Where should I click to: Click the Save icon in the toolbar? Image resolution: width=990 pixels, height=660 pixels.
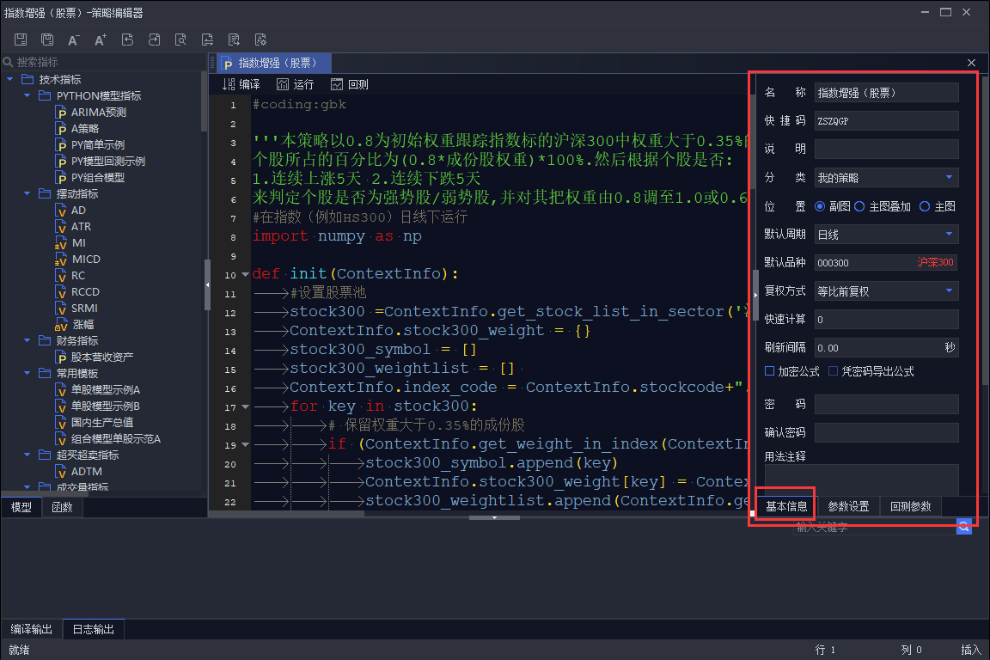[21, 40]
